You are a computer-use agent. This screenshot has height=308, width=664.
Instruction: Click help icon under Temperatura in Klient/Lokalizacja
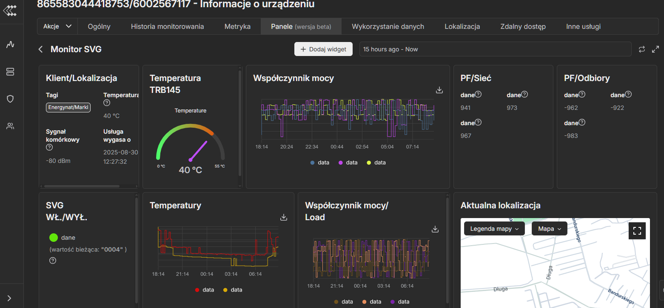[x=107, y=103]
